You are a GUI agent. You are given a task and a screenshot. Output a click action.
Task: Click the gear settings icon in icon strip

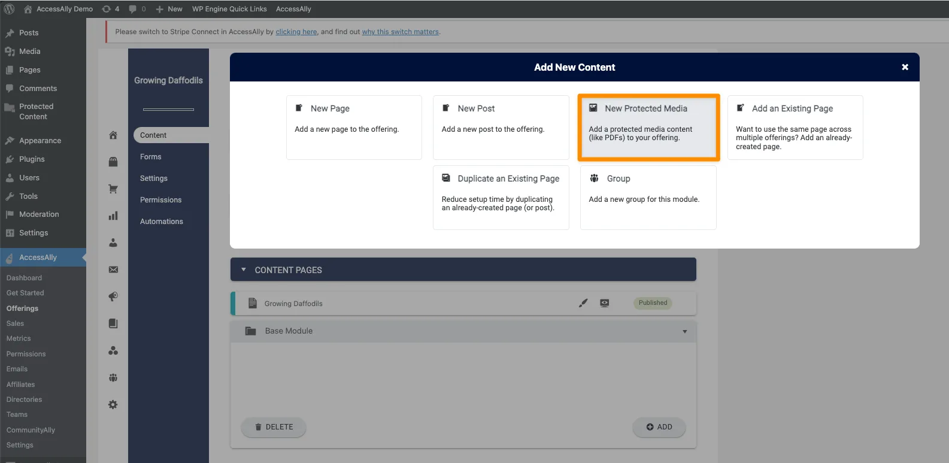(113, 405)
